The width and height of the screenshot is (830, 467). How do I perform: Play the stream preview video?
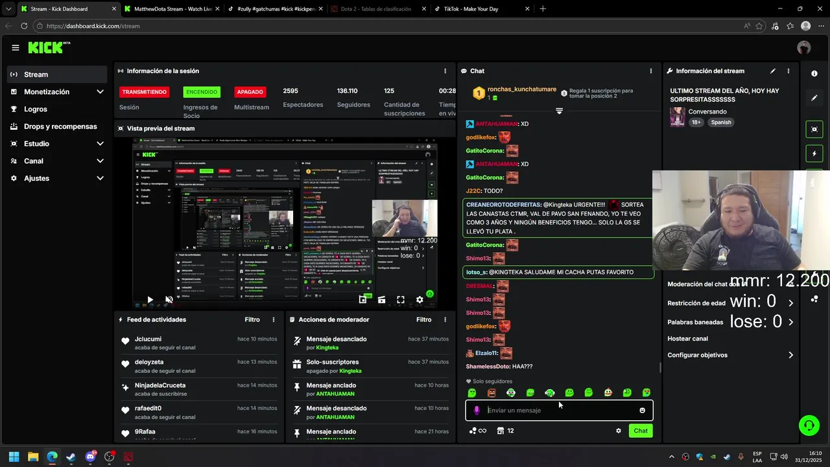[150, 300]
